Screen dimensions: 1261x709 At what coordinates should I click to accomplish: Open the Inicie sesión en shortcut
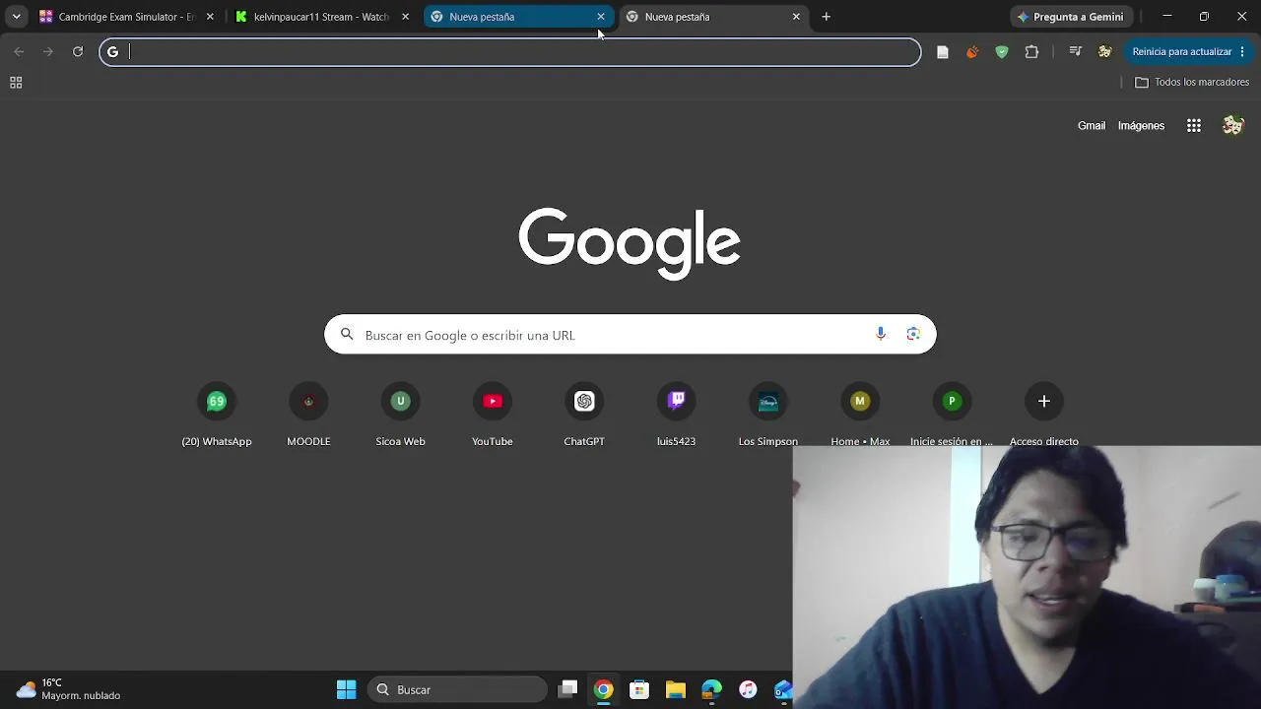pos(952,414)
